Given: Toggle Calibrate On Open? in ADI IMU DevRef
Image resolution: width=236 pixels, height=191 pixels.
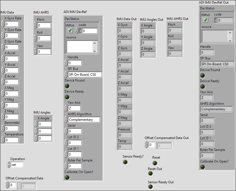Looking at the screenshot, I should [67, 177].
